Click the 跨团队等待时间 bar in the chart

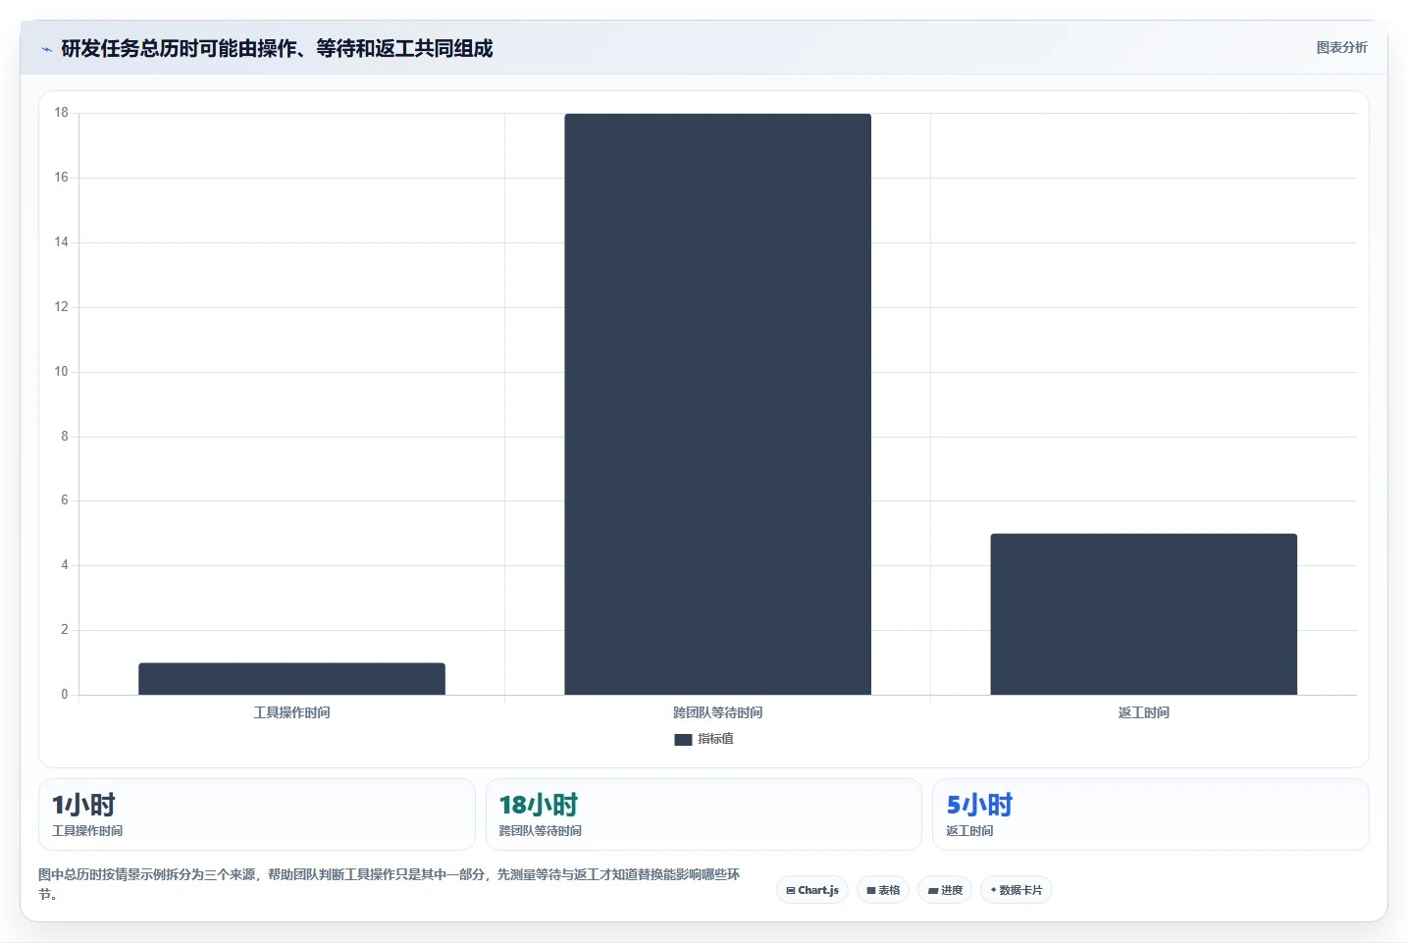(x=717, y=404)
